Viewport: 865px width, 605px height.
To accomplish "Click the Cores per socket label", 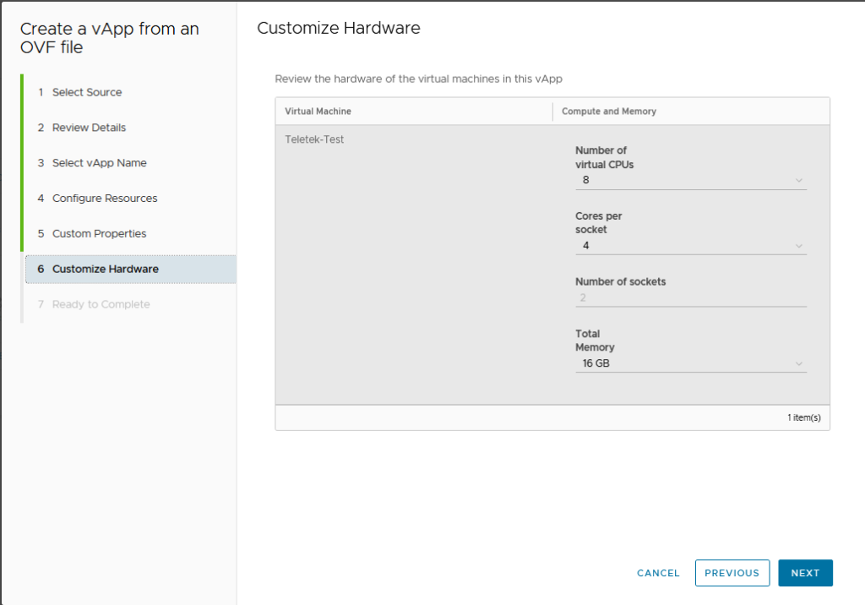I will pyautogui.click(x=599, y=222).
